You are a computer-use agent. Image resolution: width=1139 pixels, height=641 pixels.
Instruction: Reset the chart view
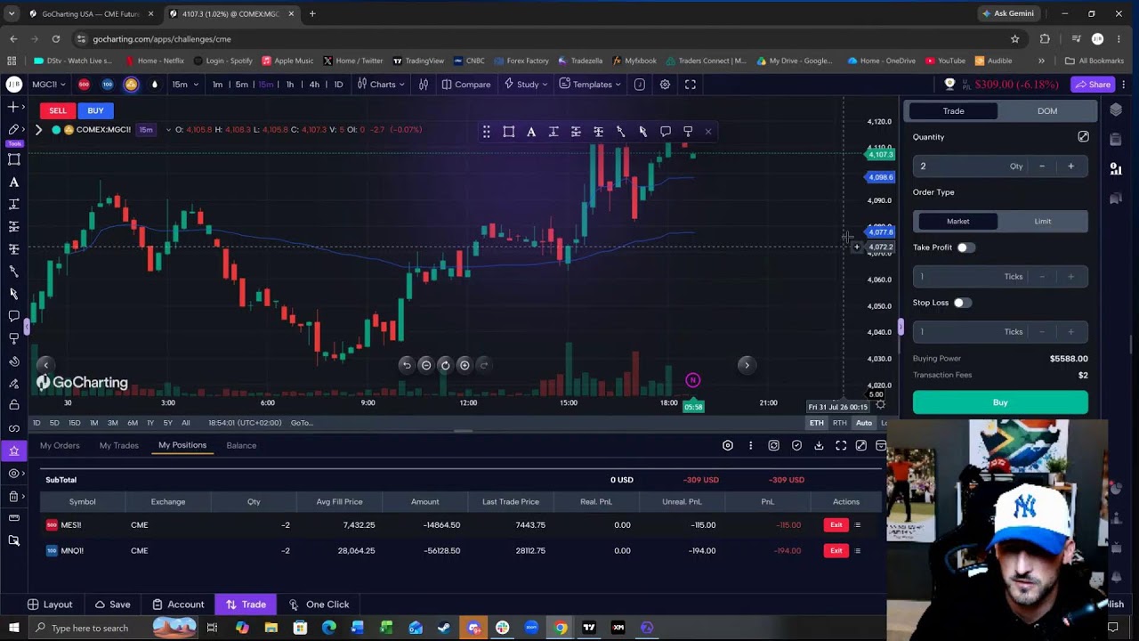pos(446,365)
